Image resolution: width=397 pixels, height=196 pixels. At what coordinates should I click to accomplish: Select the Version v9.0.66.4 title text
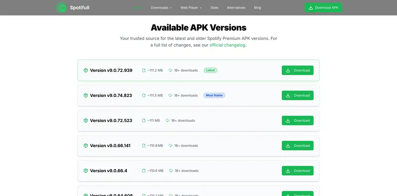[x=109, y=171]
